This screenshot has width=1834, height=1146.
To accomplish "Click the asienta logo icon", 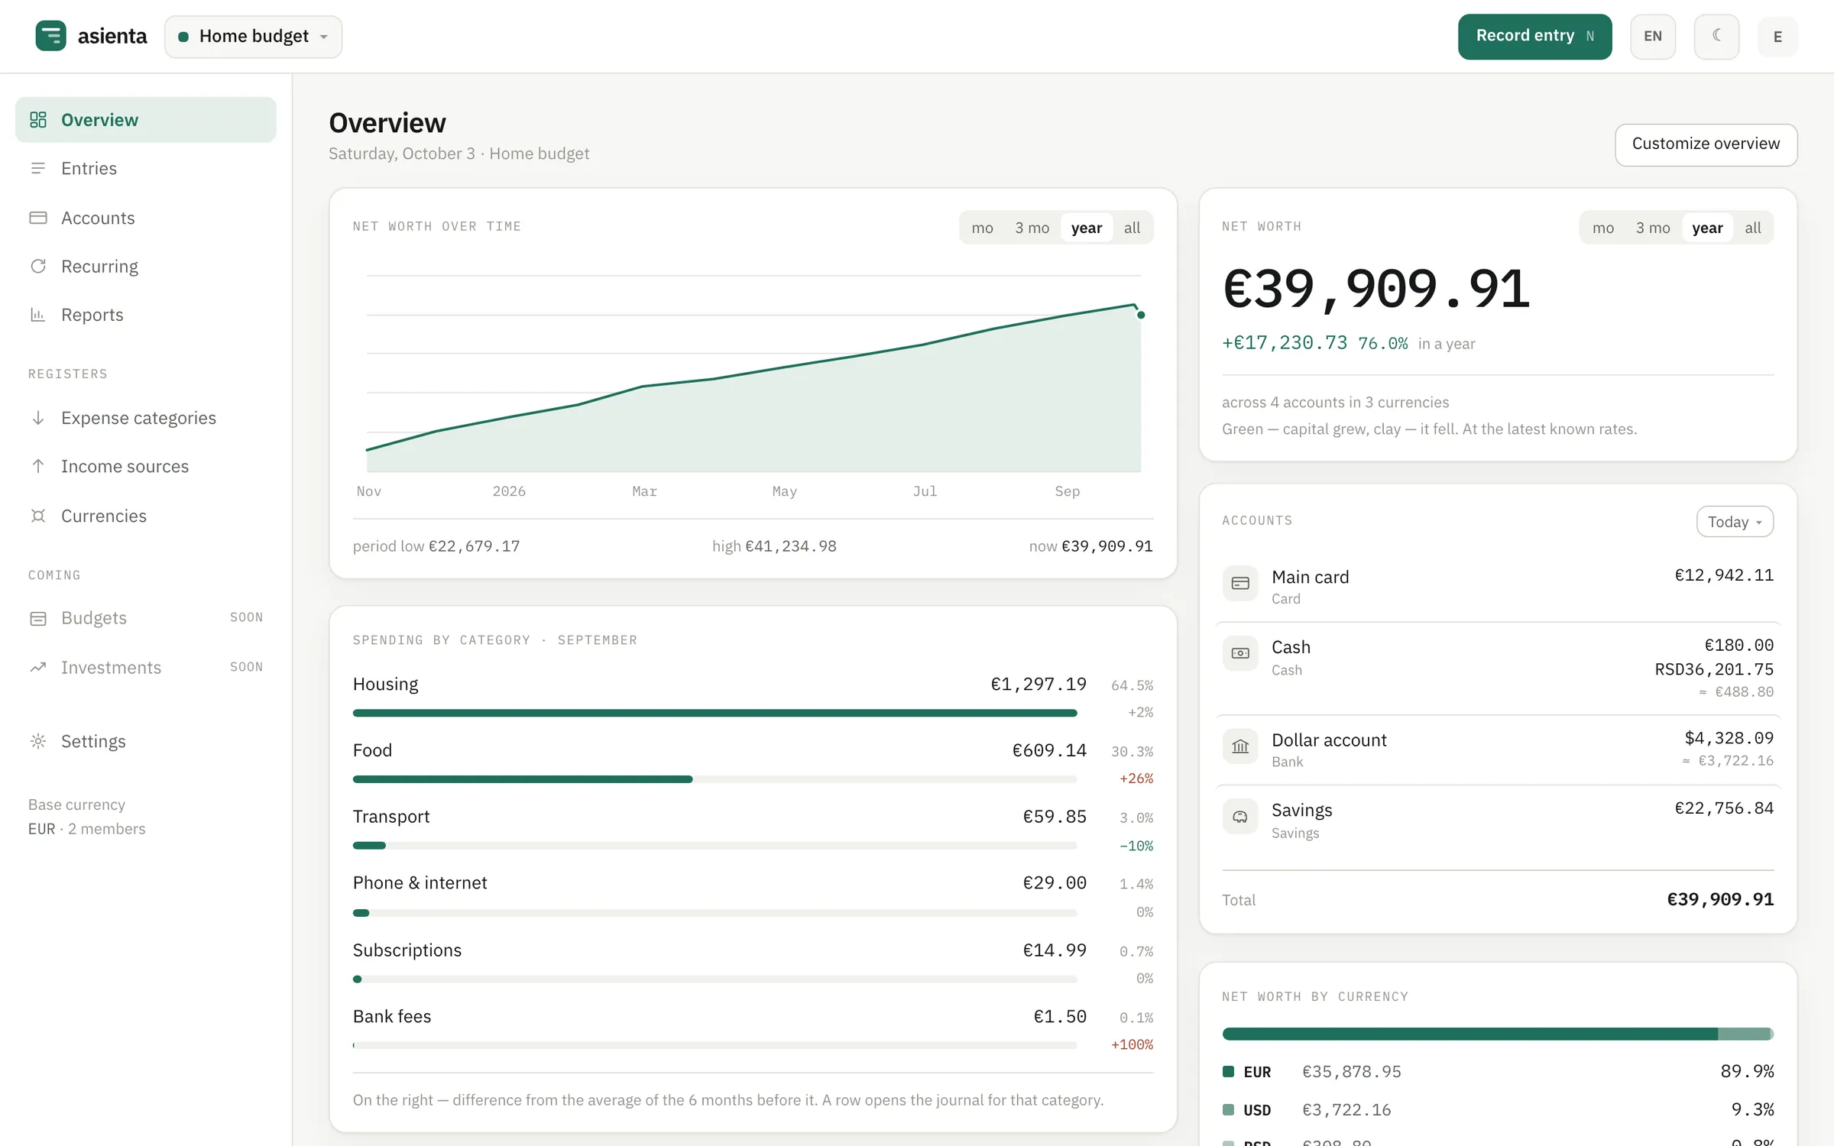I will (50, 36).
